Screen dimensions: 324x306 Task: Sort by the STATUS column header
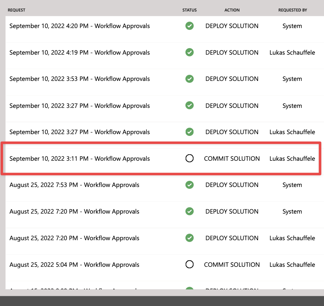coord(189,10)
